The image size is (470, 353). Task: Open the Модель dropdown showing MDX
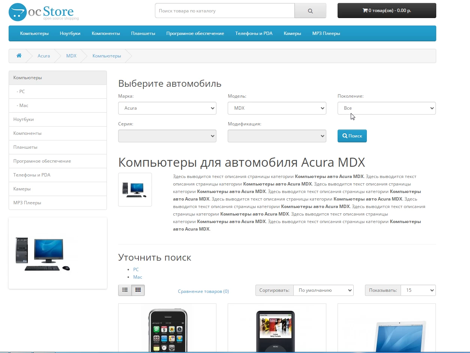click(277, 108)
